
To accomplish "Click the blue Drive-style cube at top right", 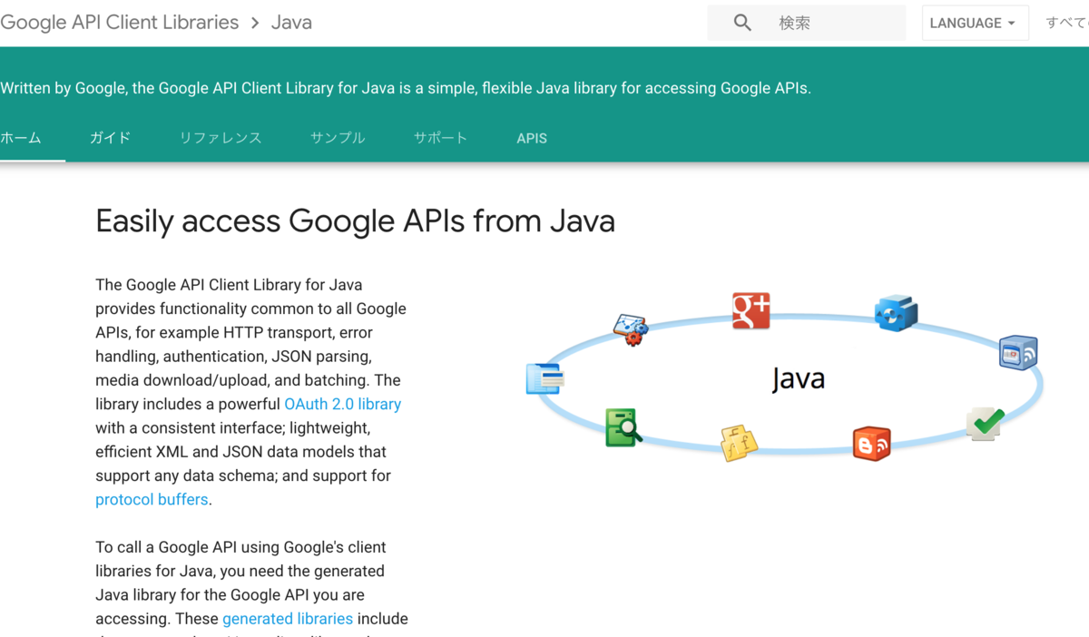I will [x=896, y=311].
